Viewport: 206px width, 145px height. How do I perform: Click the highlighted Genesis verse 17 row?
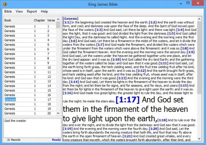30,100
